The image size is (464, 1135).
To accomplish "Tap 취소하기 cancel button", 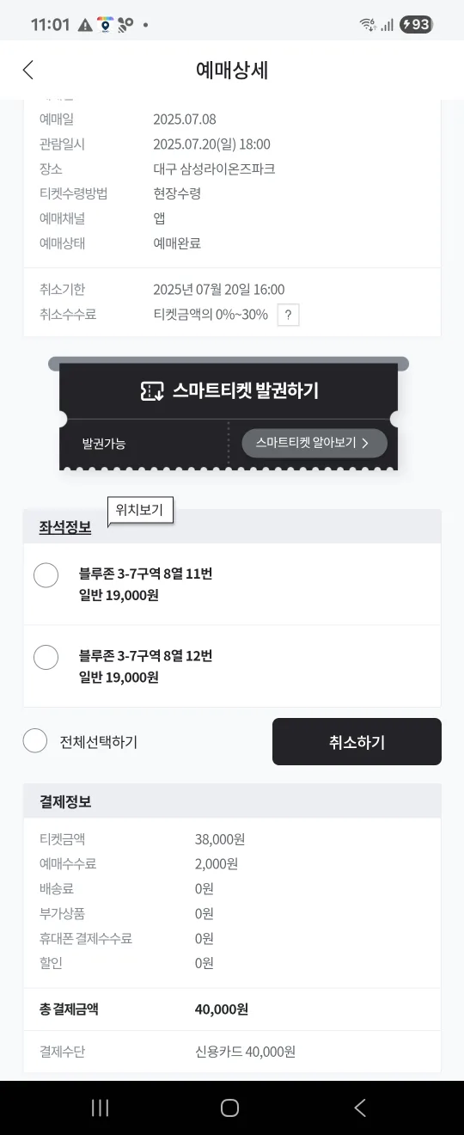I will click(357, 742).
